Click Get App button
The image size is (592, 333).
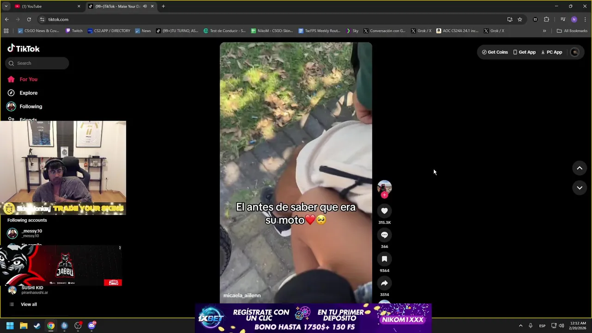[x=524, y=52]
